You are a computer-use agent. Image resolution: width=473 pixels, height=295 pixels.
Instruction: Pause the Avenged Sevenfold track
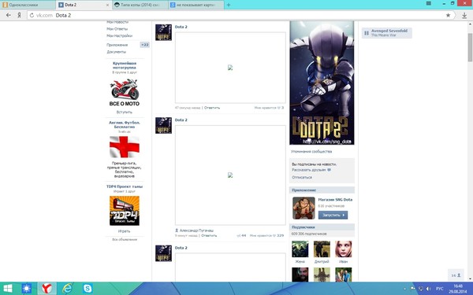coord(367,33)
